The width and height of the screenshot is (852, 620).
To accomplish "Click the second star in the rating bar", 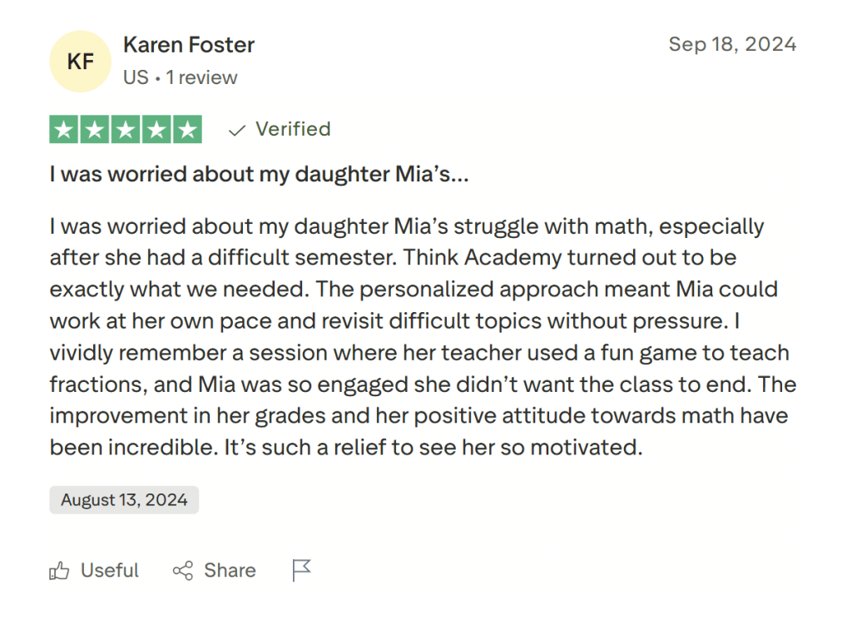I will [x=96, y=129].
